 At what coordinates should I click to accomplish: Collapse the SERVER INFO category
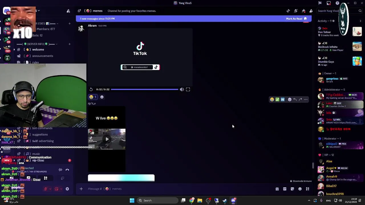pyautogui.click(x=37, y=44)
